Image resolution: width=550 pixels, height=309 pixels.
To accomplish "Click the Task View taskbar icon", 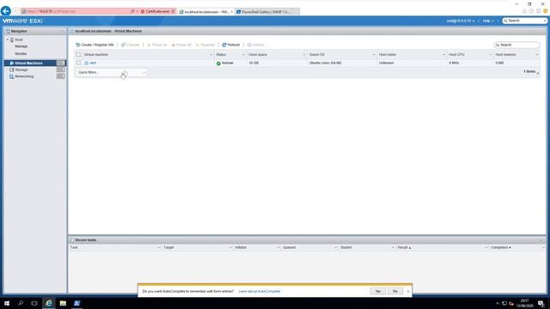I will pos(34,303).
